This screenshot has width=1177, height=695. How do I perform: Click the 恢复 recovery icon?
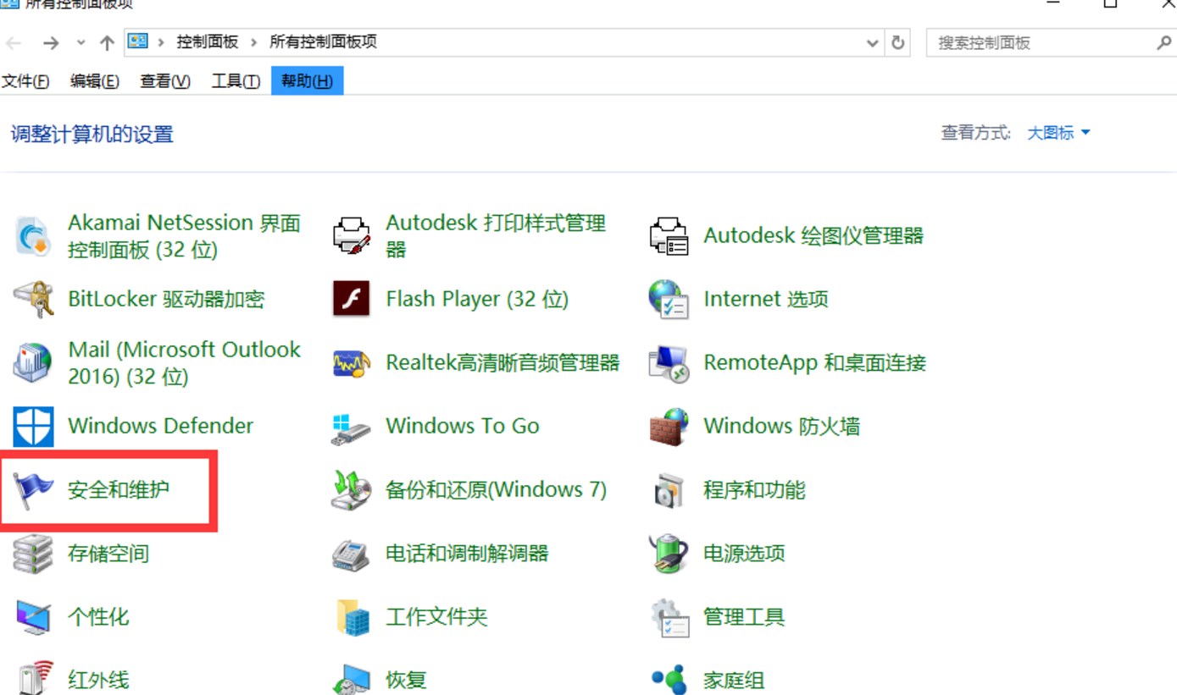[x=352, y=679]
